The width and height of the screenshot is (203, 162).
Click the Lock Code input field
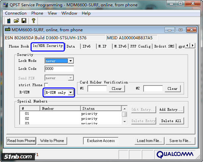click(59, 69)
